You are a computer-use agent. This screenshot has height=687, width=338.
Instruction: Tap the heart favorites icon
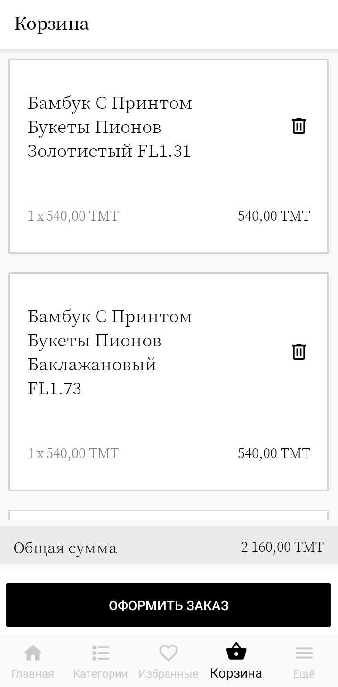168,653
